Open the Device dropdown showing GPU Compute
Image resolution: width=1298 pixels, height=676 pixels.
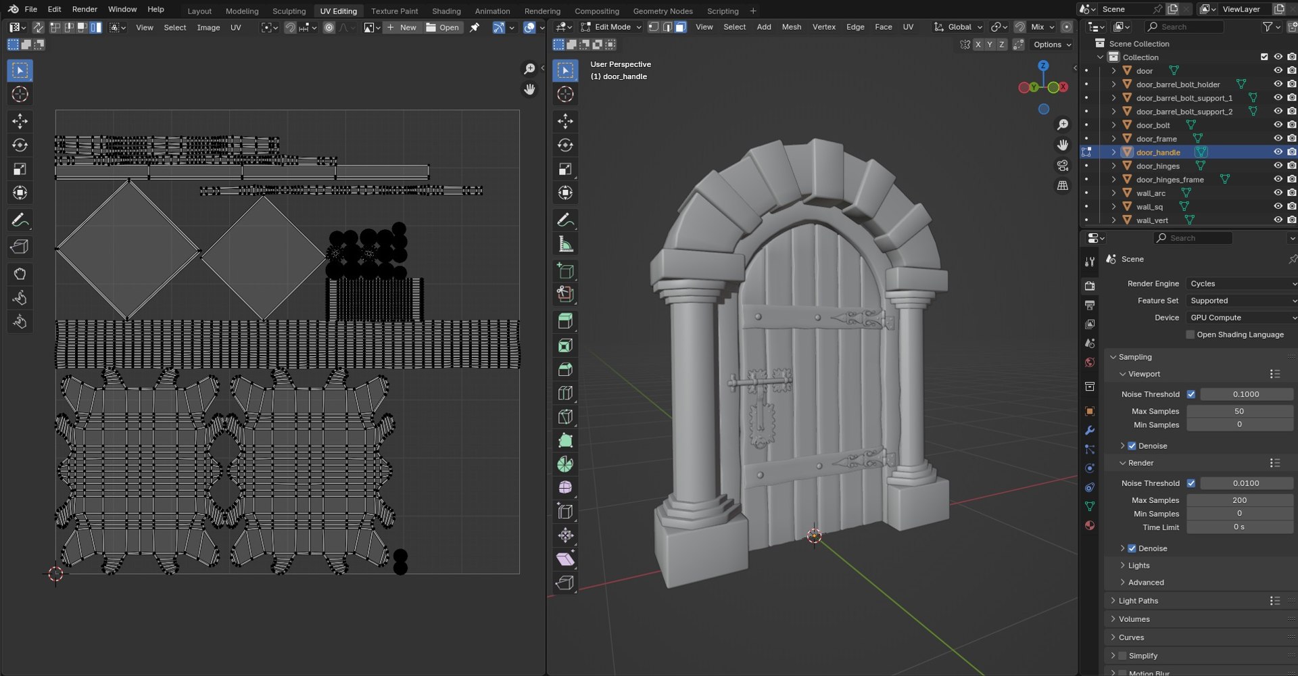pos(1241,318)
